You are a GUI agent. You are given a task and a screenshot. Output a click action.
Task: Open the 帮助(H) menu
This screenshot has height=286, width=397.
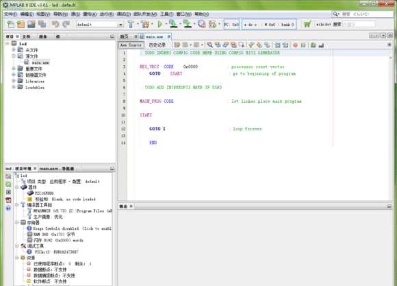pyautogui.click(x=202, y=14)
